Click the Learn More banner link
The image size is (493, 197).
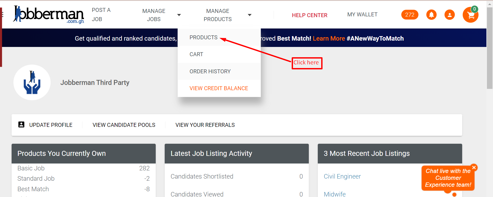click(x=329, y=39)
